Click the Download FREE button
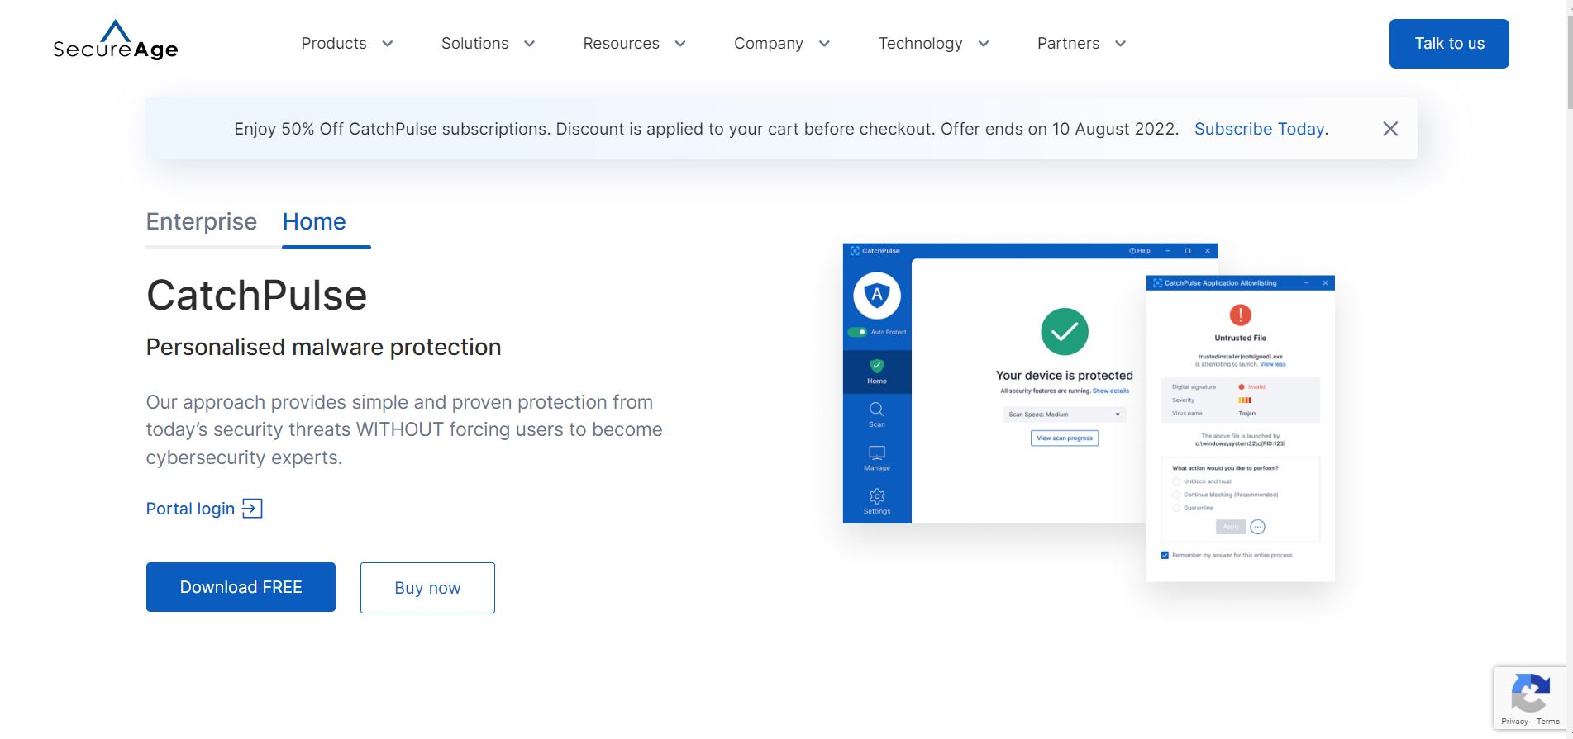Image resolution: width=1573 pixels, height=739 pixels. coord(241,587)
